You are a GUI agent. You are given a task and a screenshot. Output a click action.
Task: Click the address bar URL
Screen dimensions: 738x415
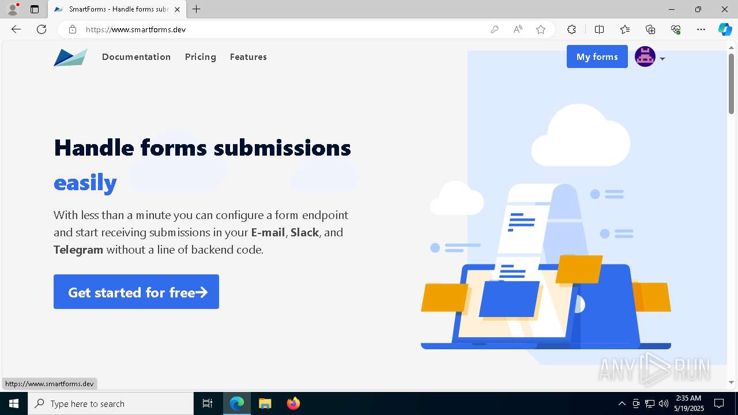click(x=135, y=29)
